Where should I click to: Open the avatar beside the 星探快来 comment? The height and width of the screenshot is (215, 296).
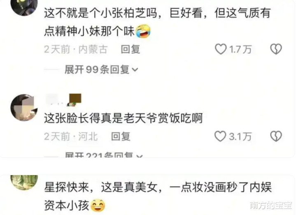pos(24,183)
